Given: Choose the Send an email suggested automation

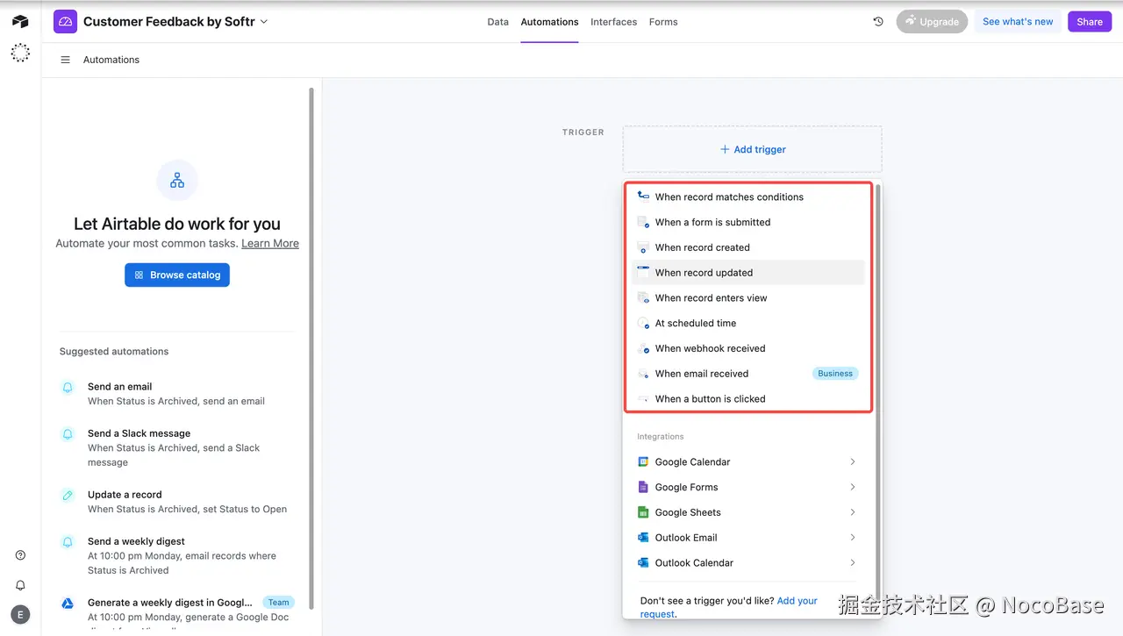Looking at the screenshot, I should point(177,394).
